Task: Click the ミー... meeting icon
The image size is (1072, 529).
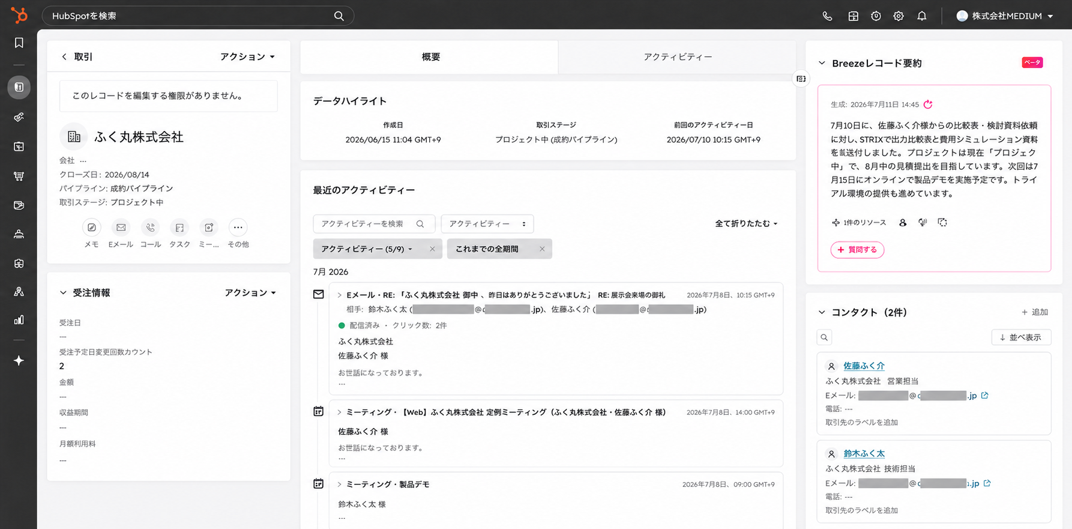Action: click(x=209, y=228)
